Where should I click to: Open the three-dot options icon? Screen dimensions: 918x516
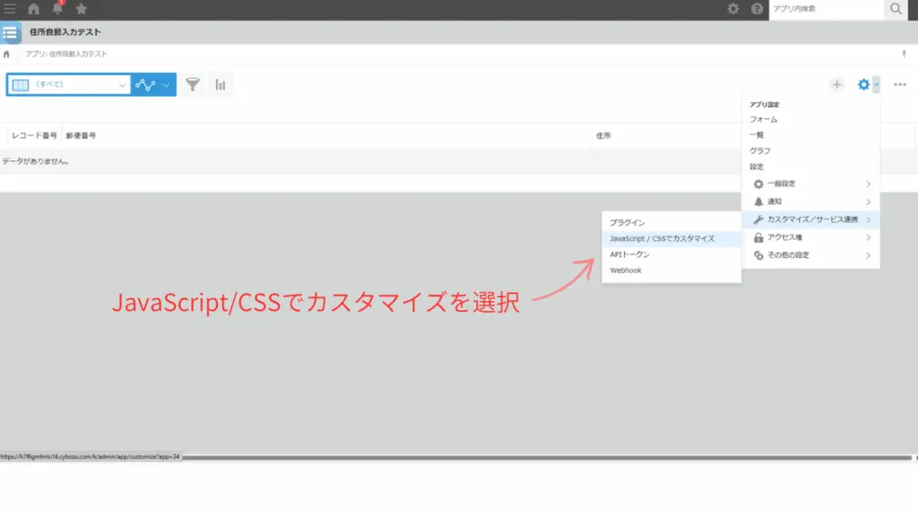tap(899, 84)
